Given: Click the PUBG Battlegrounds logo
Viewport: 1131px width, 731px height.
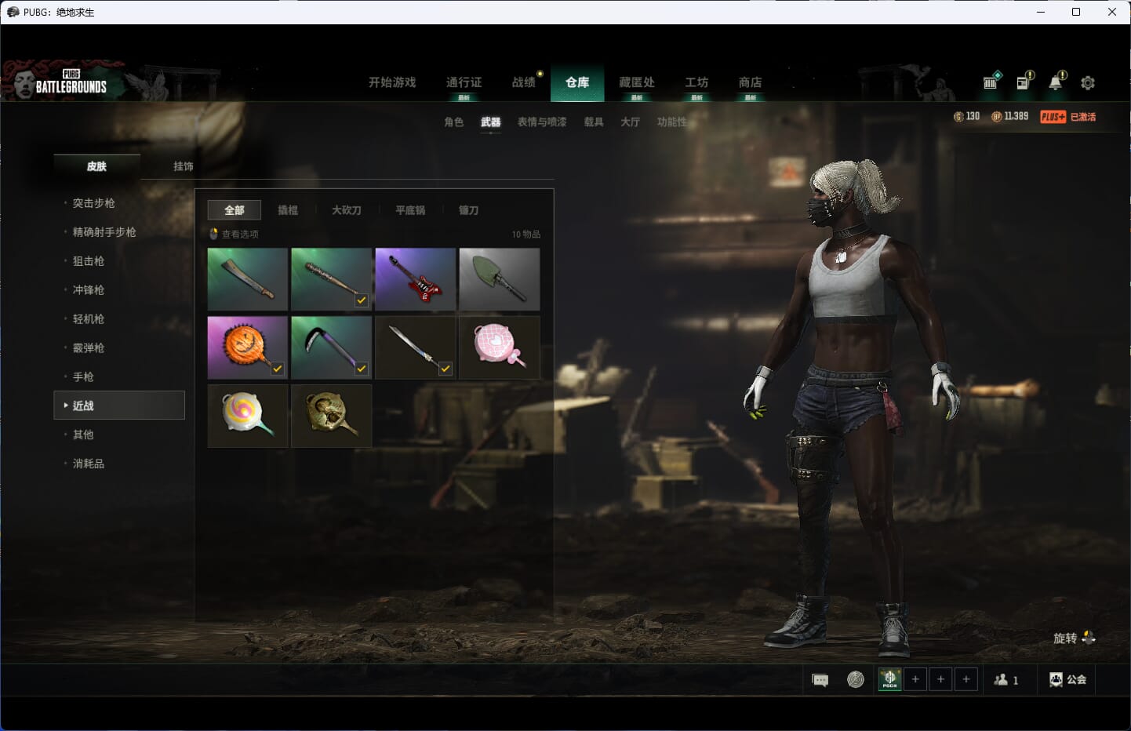Looking at the screenshot, I should 71,82.
